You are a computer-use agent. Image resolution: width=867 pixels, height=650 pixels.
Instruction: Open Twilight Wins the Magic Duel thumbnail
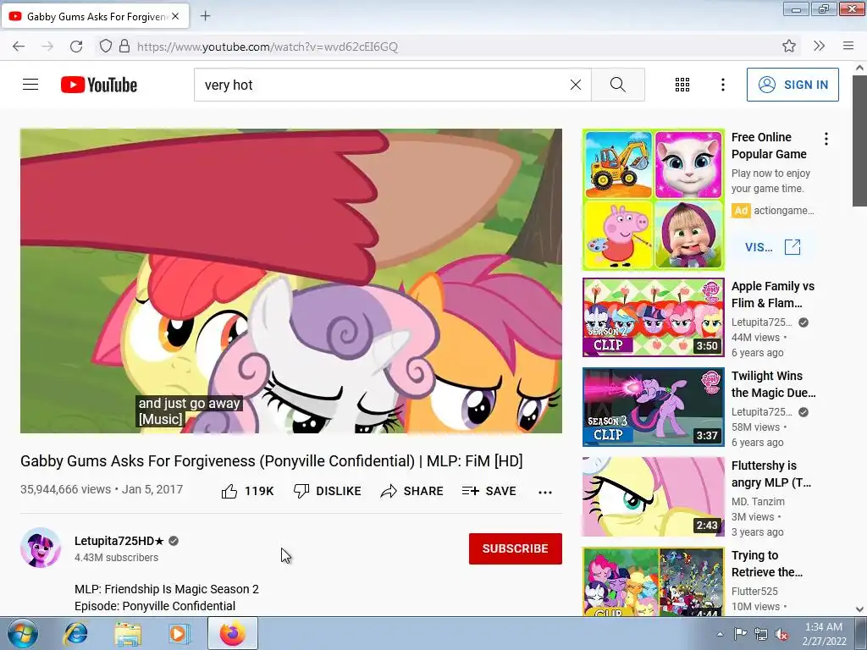(x=653, y=407)
